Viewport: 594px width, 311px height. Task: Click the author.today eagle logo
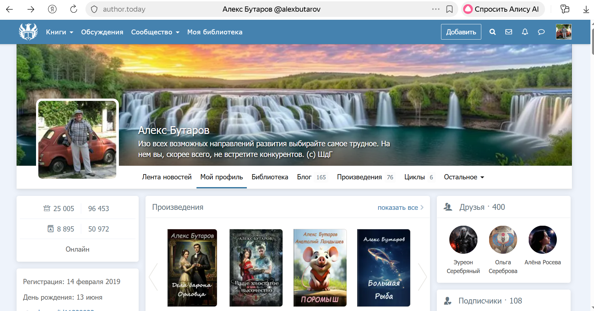[x=28, y=32]
